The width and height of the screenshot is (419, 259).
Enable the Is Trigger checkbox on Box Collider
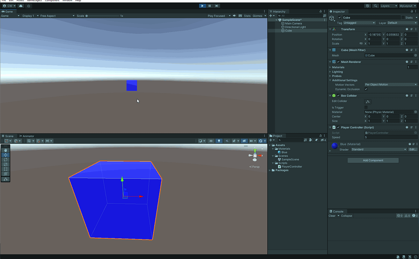tap(366, 108)
